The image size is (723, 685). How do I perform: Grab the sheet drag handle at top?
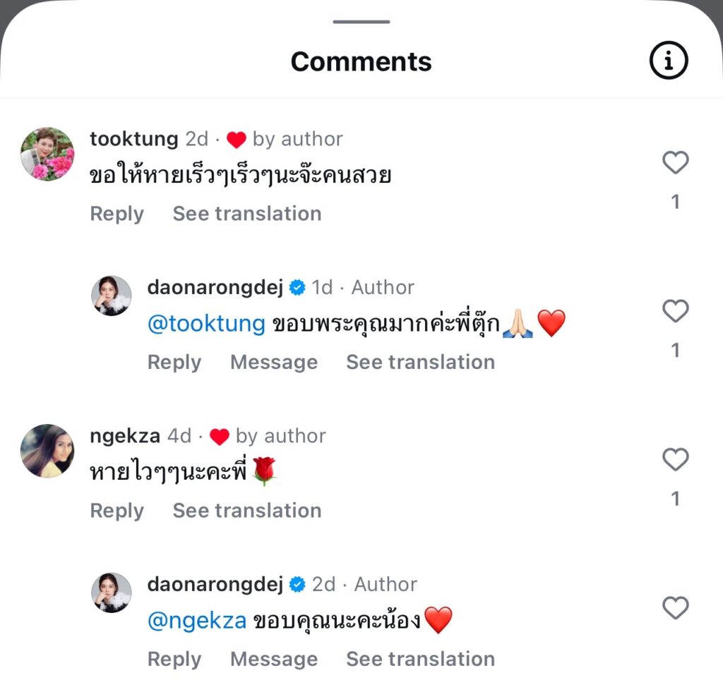(x=361, y=22)
